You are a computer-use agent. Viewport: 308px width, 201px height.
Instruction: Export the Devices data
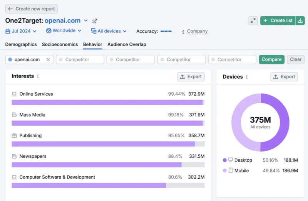(284, 77)
